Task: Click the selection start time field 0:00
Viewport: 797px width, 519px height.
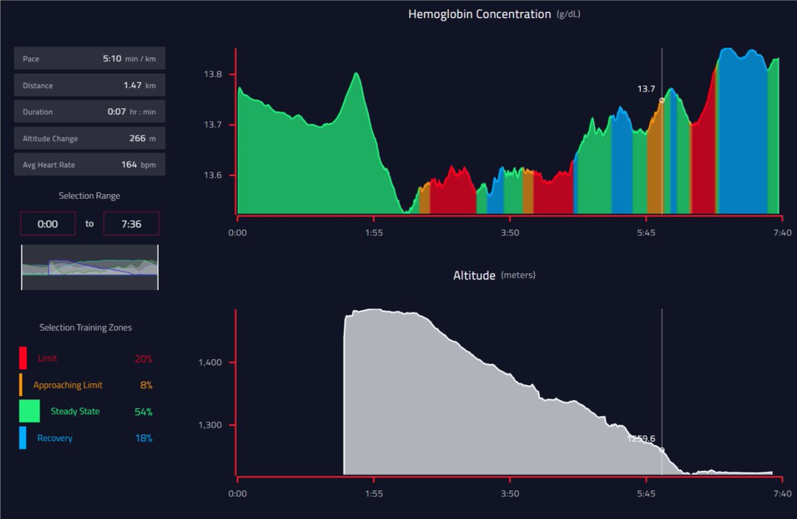Action: pyautogui.click(x=48, y=224)
